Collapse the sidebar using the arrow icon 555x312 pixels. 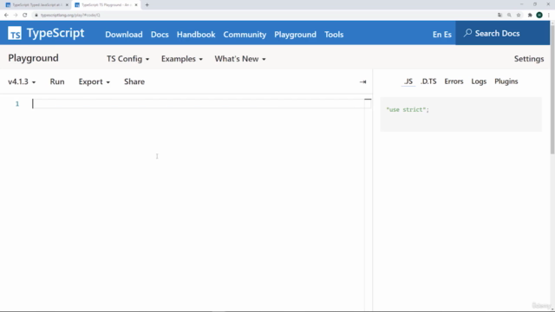[362, 81]
